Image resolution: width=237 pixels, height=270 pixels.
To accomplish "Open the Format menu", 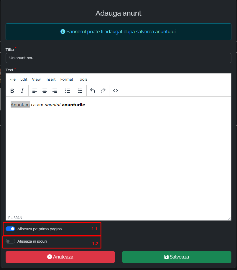I will pyautogui.click(x=67, y=79).
